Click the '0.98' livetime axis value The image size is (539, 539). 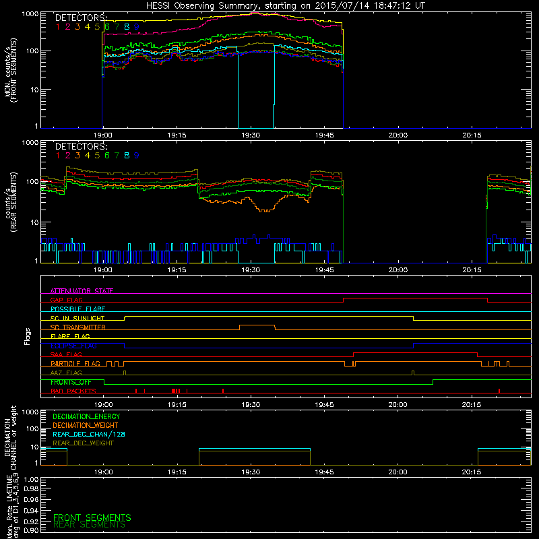tap(31, 488)
